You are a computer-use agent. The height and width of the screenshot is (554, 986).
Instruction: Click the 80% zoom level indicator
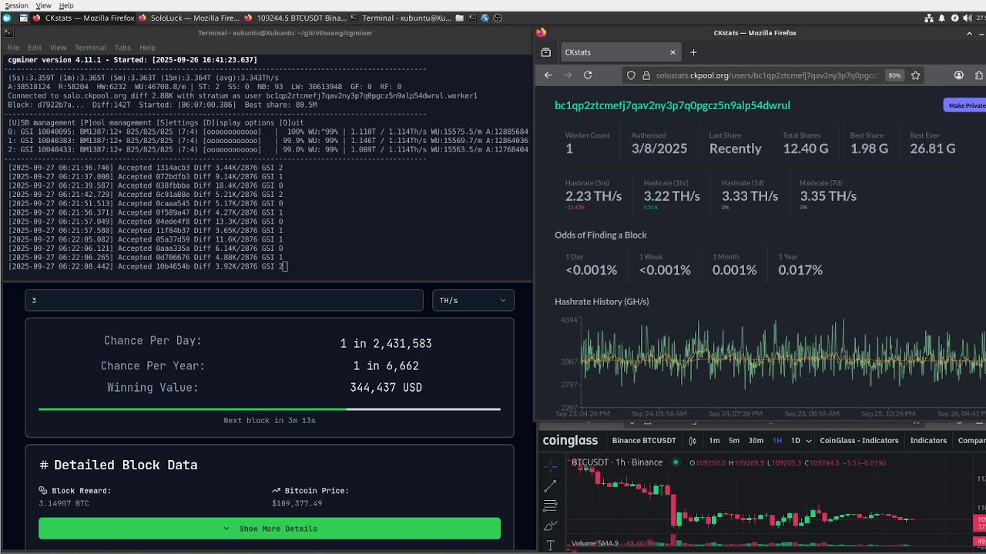pyautogui.click(x=894, y=75)
